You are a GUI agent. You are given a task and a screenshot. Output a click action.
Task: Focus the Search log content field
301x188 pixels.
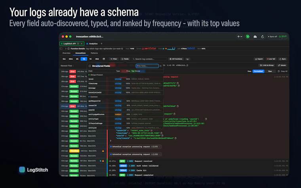pyautogui.click(x=149, y=59)
